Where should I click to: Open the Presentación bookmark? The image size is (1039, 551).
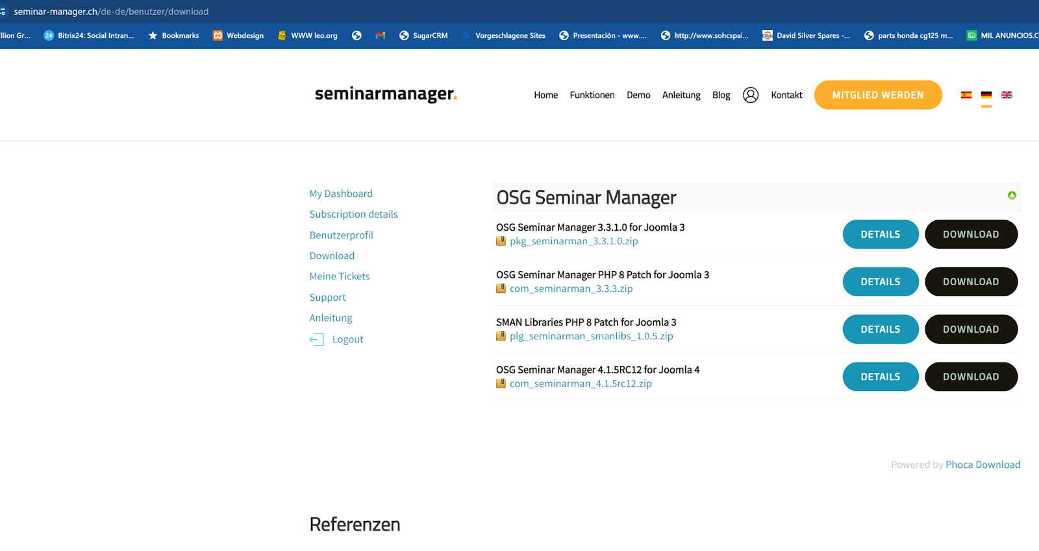pos(603,36)
